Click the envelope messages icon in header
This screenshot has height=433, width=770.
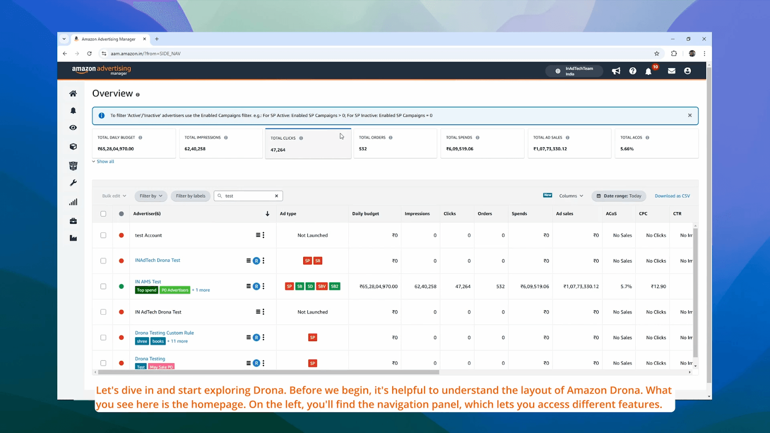[x=671, y=71]
